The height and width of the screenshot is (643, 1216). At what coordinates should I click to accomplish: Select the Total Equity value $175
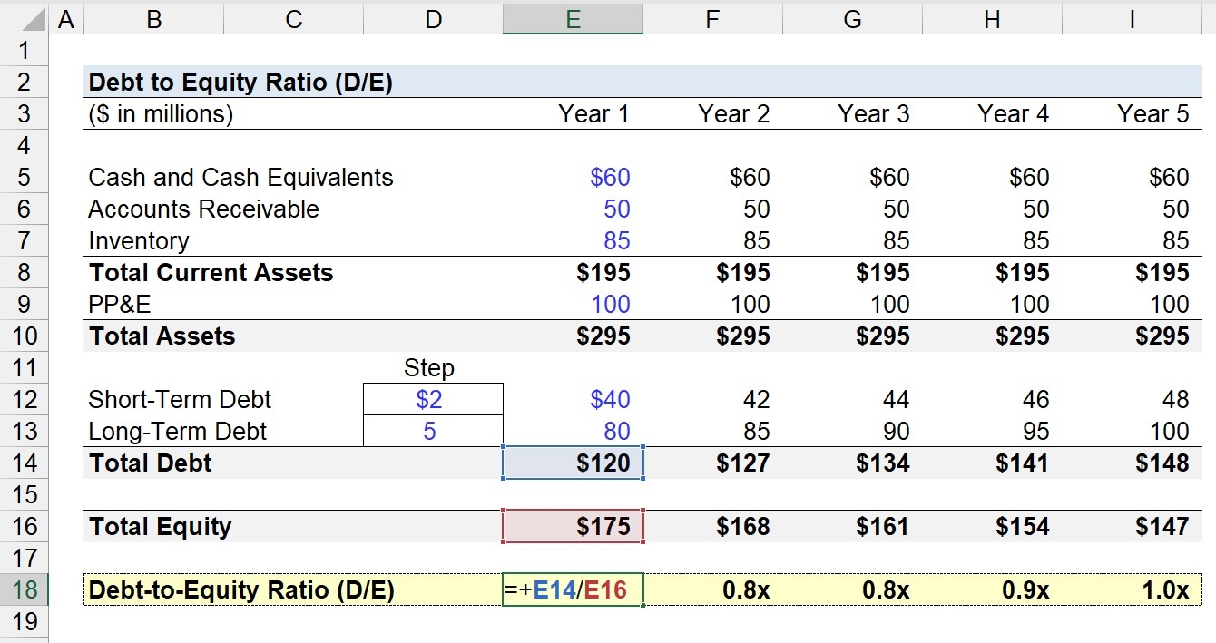(x=573, y=526)
